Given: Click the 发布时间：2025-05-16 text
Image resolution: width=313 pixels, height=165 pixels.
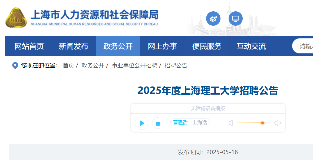Looking at the screenshot, I should 208,152.
